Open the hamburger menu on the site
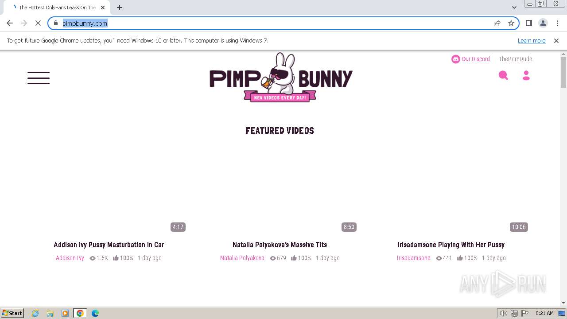Screen dimensions: 567x319 (39, 78)
